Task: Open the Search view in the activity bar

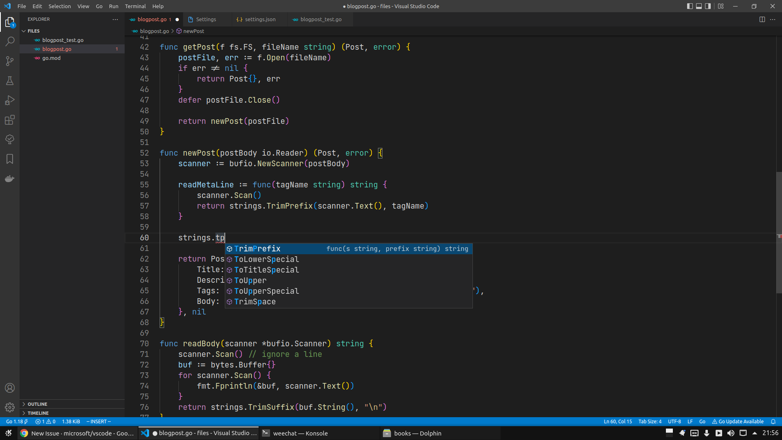Action: coord(10,42)
